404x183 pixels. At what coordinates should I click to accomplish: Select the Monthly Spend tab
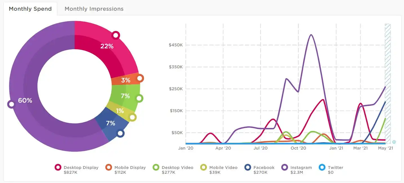point(30,9)
